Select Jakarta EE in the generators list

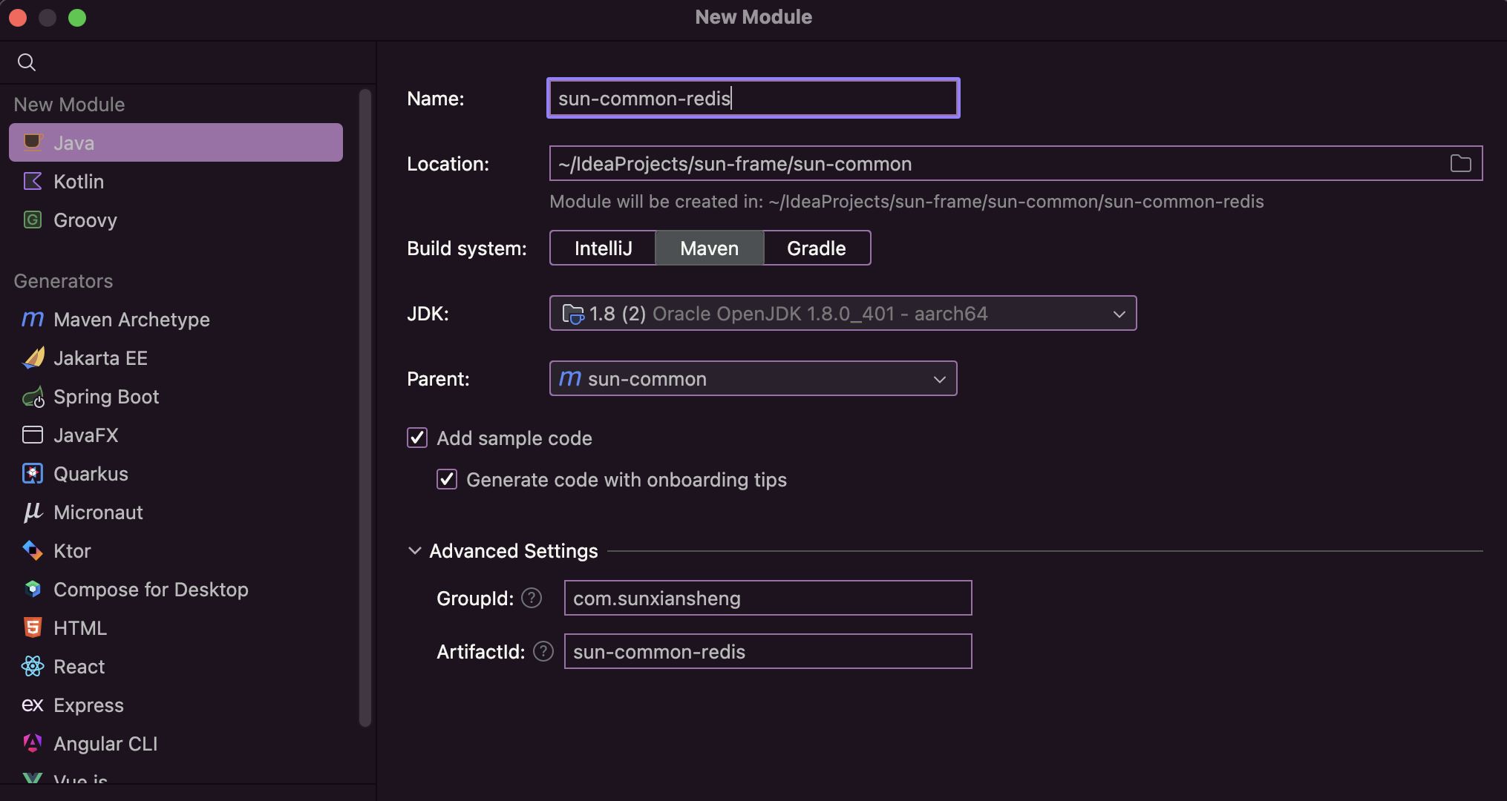(x=100, y=358)
